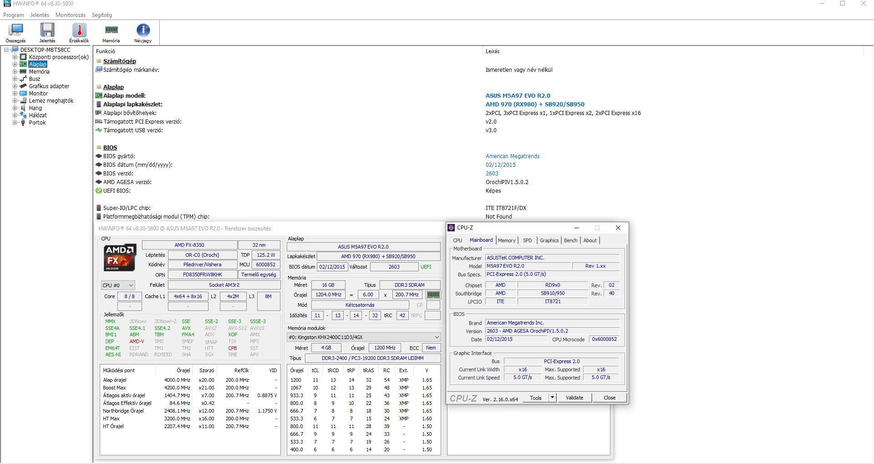874x464 pixels.
Task: Switch to the Graphics tab in CPU-Z
Action: click(549, 240)
